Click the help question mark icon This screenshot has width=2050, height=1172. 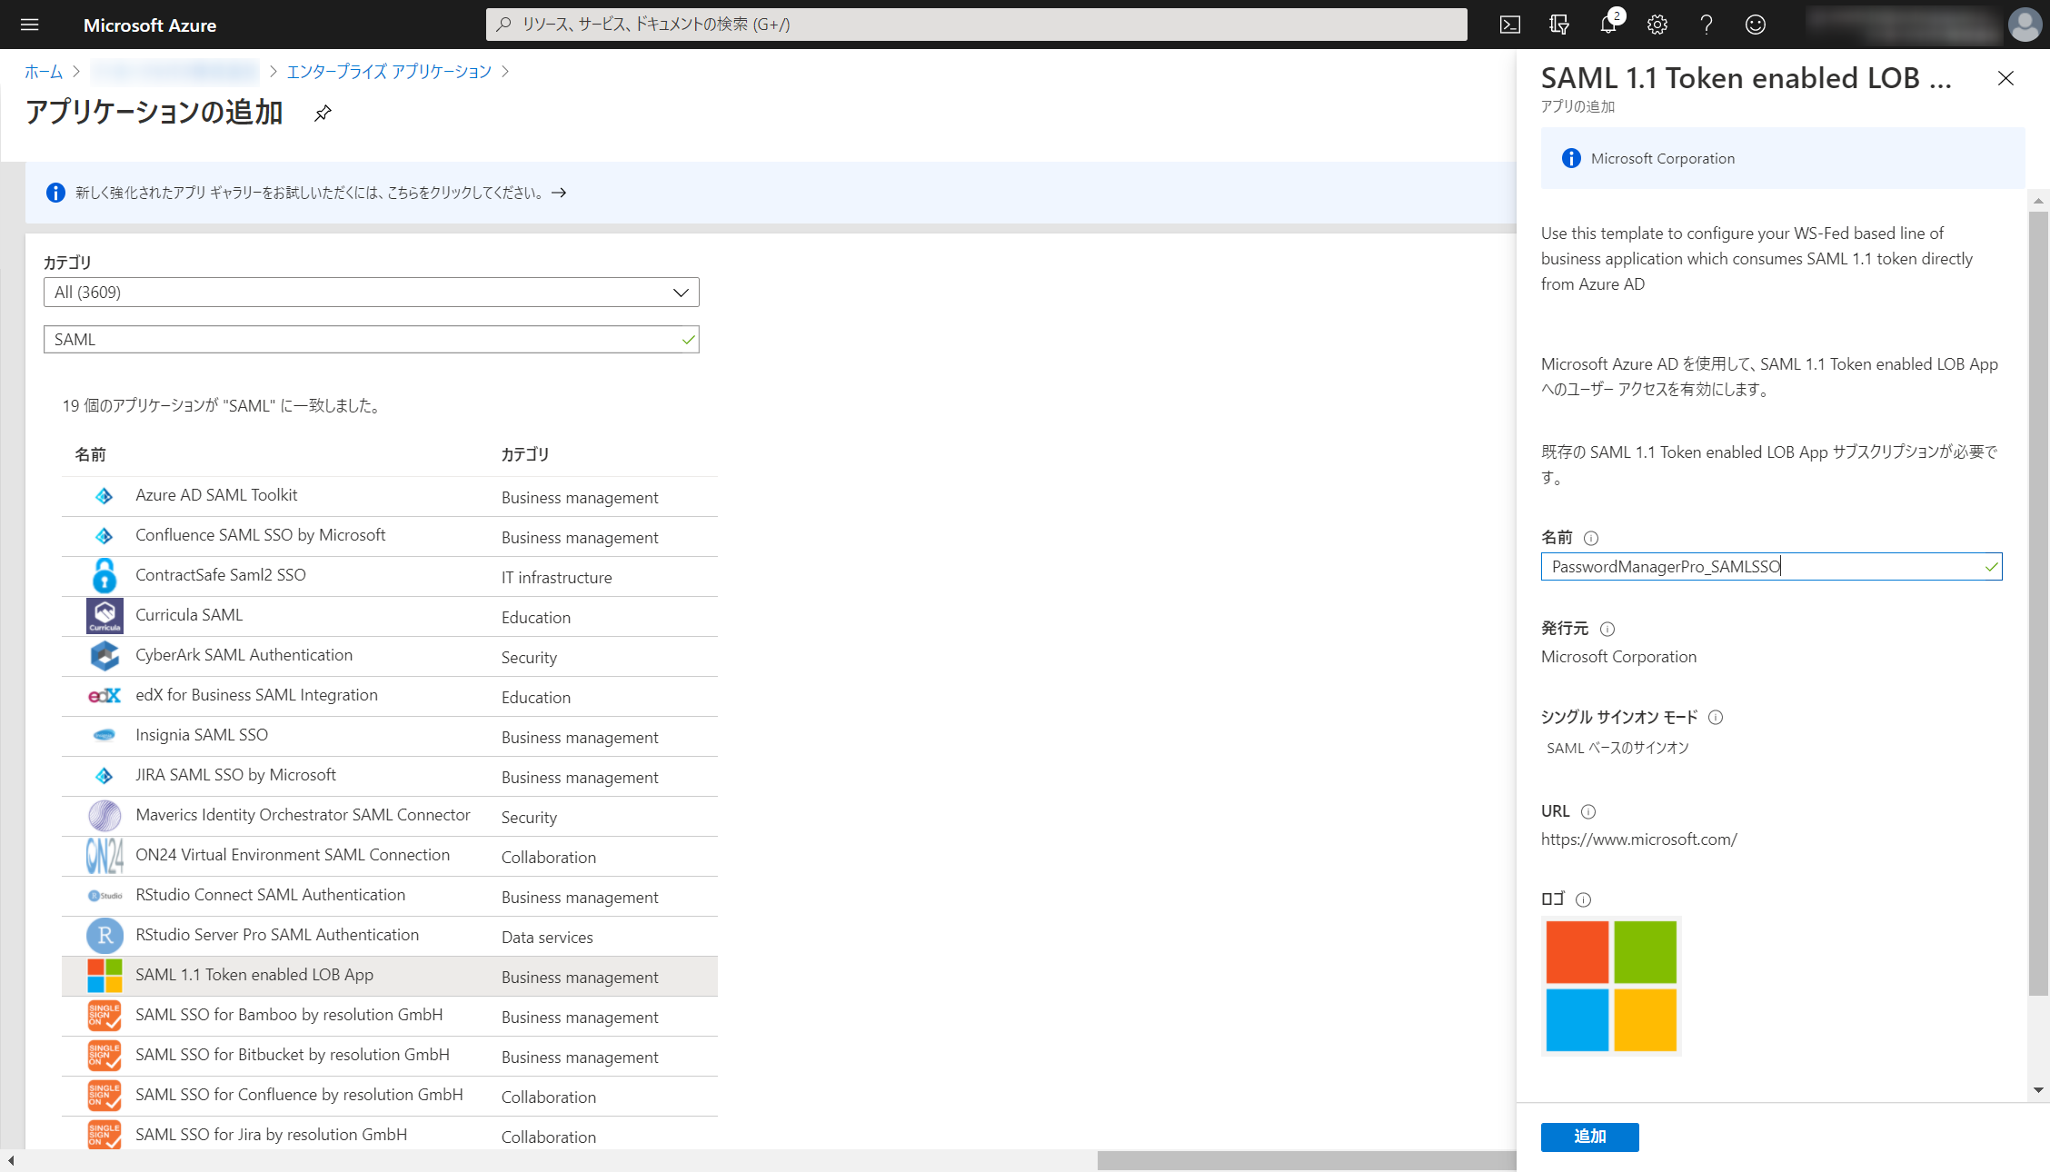coord(1707,25)
